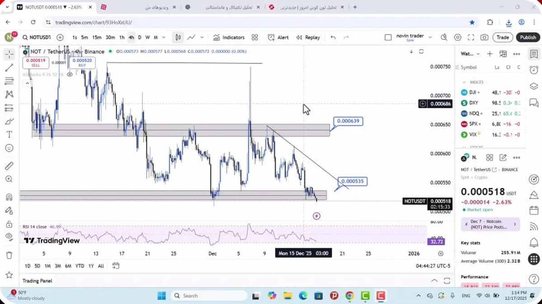The width and height of the screenshot is (542, 304).
Task: Collapse the INDICES watchlist section
Action: 464,82
